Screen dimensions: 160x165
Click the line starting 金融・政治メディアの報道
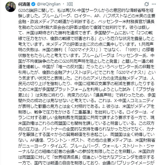pyautogui.click(x=86, y=22)
